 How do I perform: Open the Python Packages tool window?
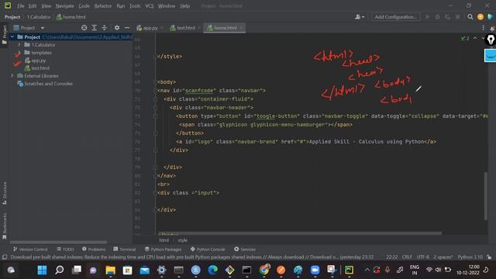(163, 250)
